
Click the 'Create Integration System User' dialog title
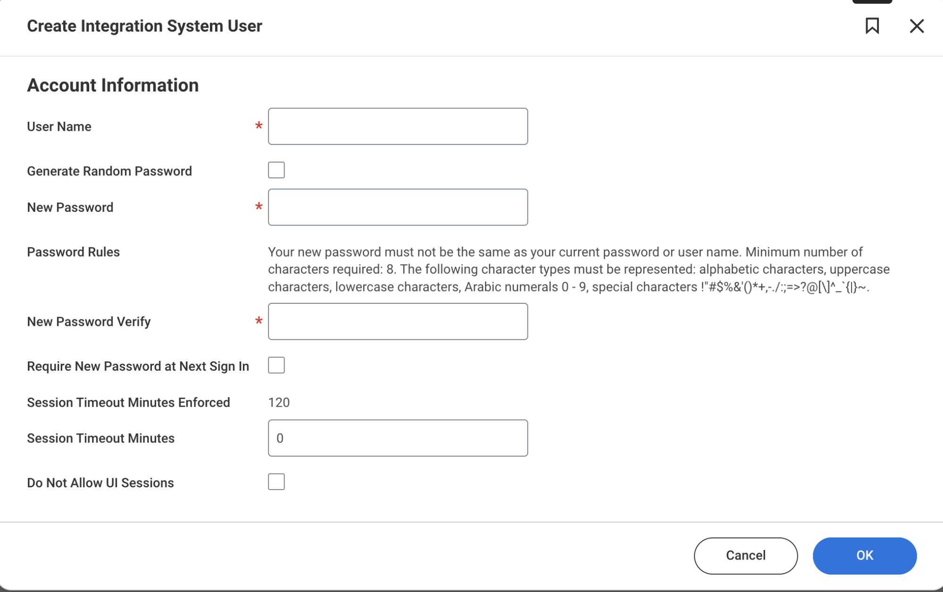tap(144, 26)
